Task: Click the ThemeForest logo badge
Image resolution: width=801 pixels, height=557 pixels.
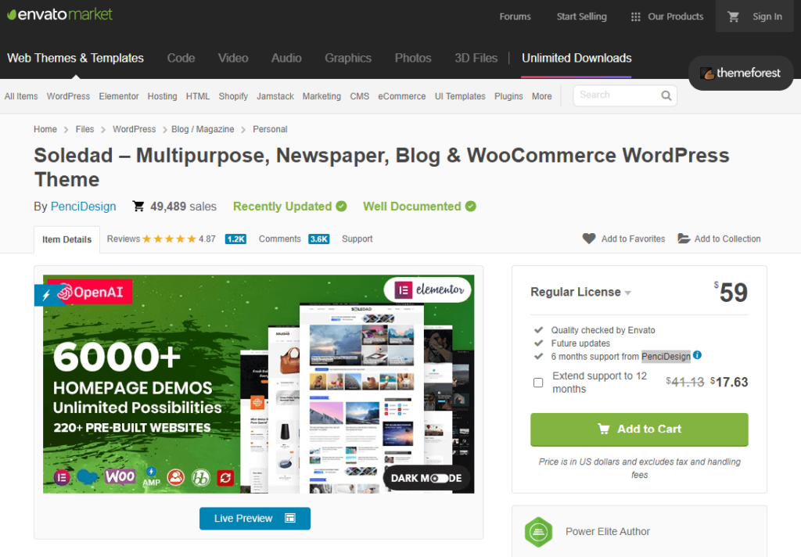Action: coord(741,74)
